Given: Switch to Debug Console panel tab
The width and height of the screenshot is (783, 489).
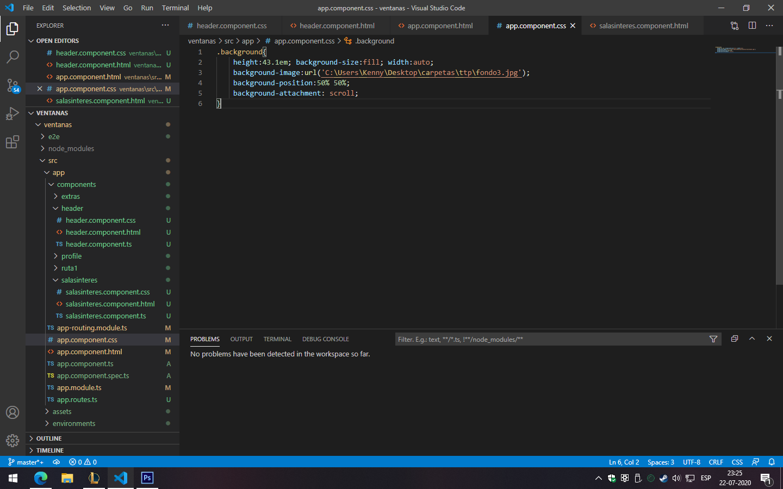Looking at the screenshot, I should click(326, 339).
